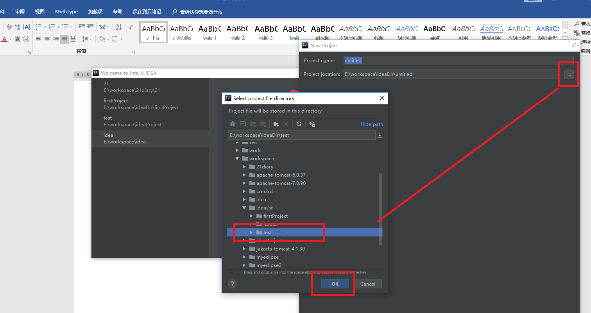Create a new folder using the toolbar icon
Viewport: 591px width, 313px height.
click(276, 124)
